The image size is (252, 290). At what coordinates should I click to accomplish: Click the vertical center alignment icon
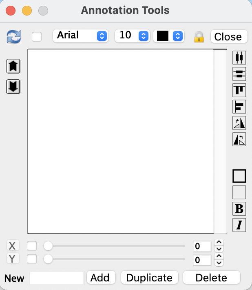(x=239, y=58)
